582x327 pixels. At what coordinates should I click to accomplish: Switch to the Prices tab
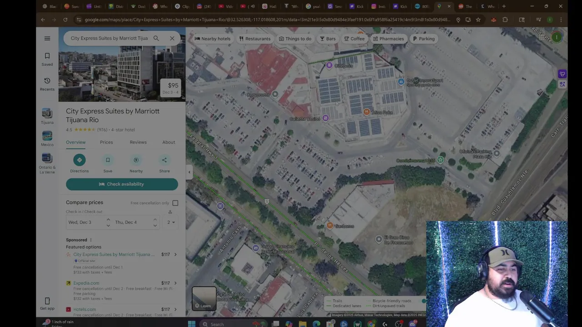coord(106,142)
